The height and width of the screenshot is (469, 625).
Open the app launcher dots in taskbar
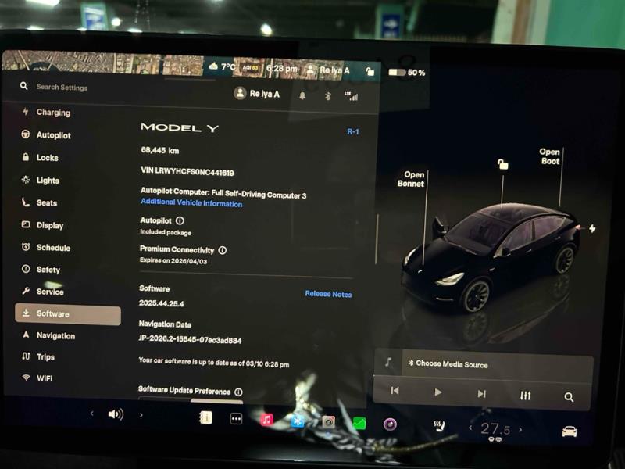click(x=237, y=418)
